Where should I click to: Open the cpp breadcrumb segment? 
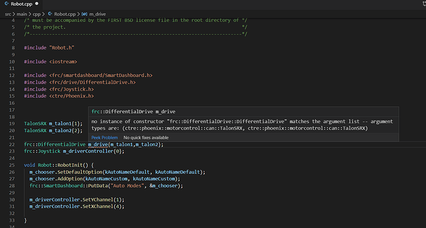click(x=36, y=14)
